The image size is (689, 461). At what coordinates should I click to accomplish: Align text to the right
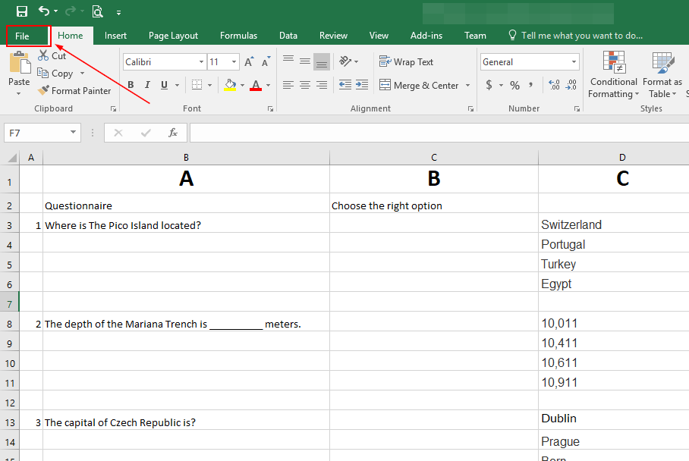click(x=322, y=85)
